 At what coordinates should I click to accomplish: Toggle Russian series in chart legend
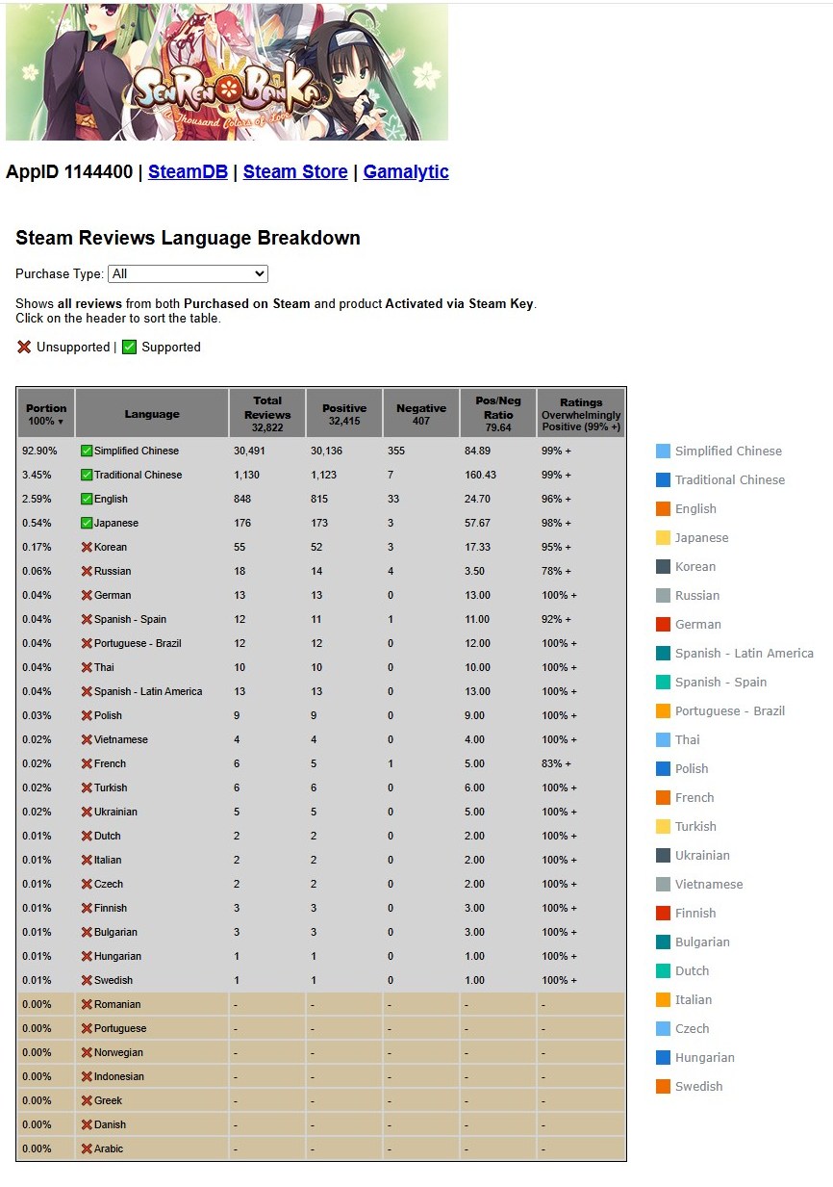pos(688,595)
